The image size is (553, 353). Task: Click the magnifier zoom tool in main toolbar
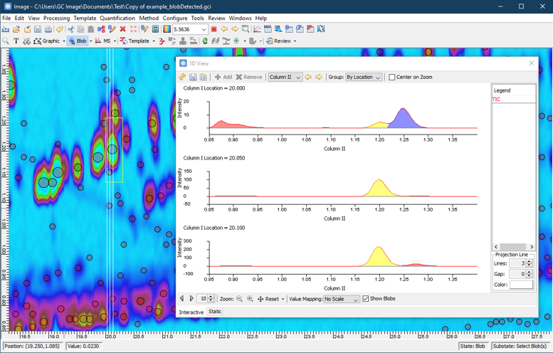tap(6, 41)
